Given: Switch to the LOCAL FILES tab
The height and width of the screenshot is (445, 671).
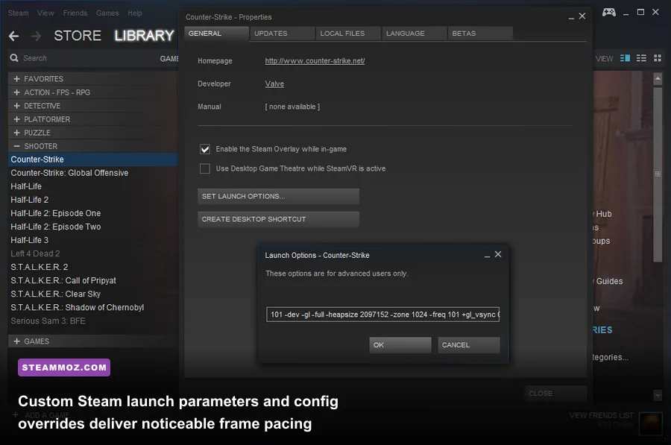Looking at the screenshot, I should click(348, 34).
